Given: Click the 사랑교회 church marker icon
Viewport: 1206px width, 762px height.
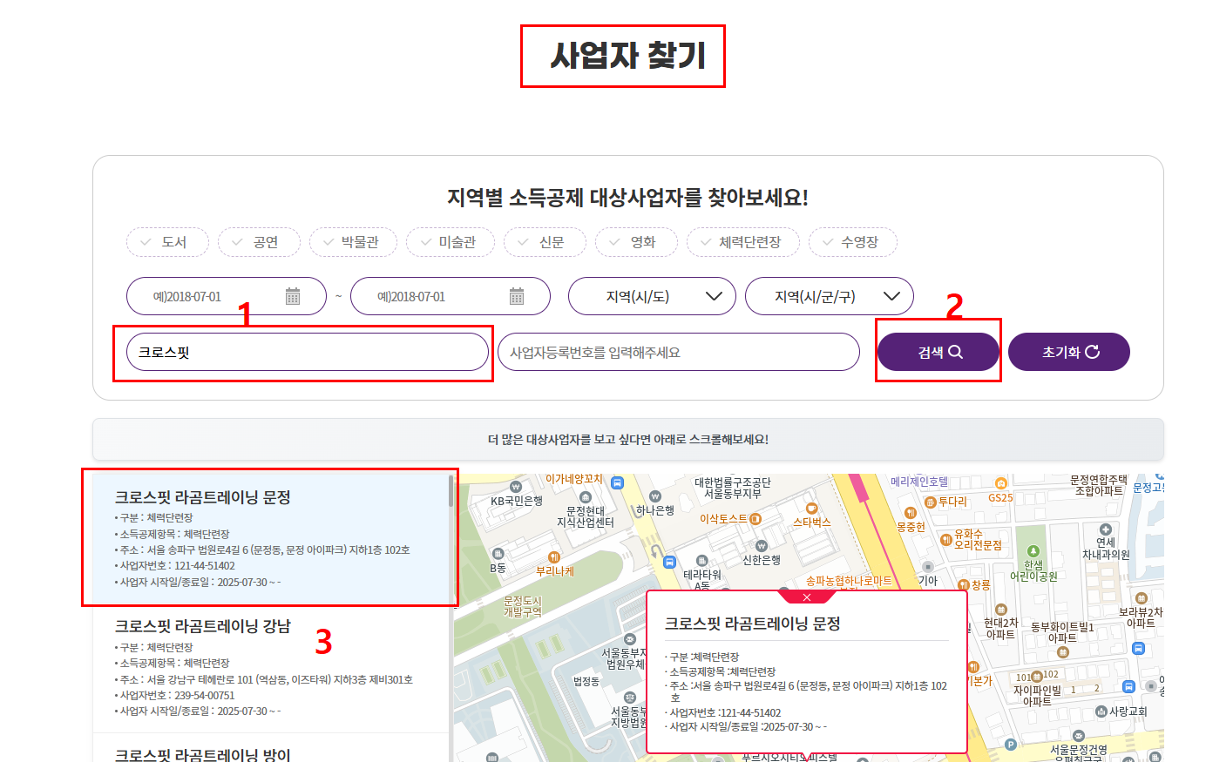Looking at the screenshot, I should [1101, 711].
